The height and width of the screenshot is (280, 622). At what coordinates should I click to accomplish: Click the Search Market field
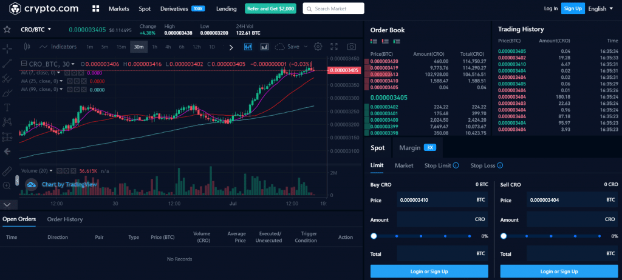click(x=333, y=8)
